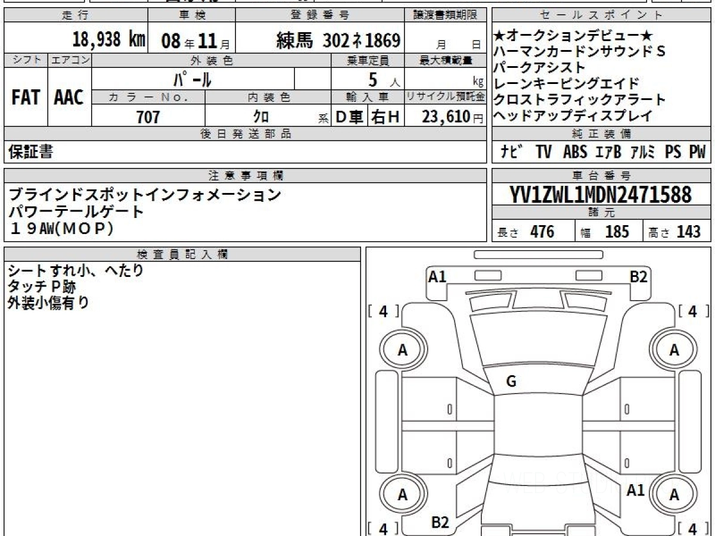Click the 乗車定員 header
The width and height of the screenshot is (715, 536).
368,60
